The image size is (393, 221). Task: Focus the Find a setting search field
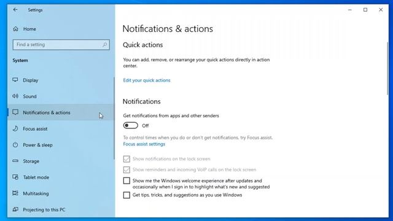pos(61,45)
